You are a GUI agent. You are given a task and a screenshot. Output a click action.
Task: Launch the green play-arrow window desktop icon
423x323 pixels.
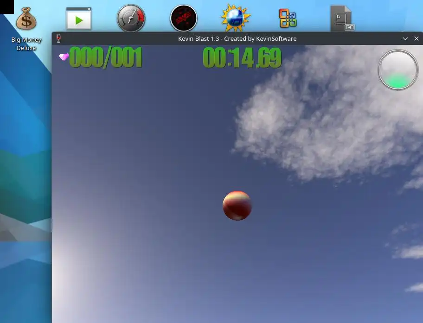79,19
